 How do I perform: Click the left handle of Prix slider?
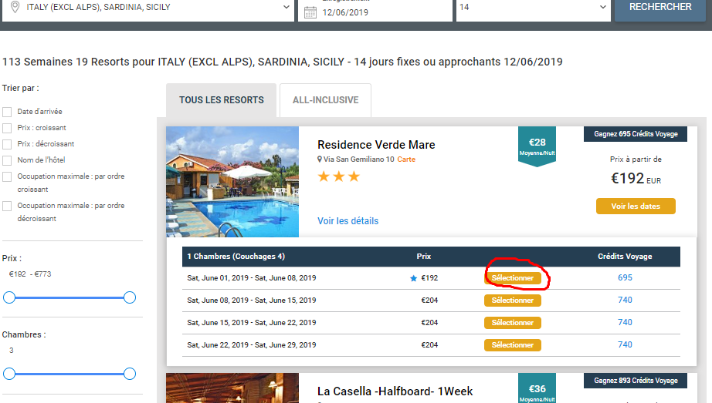[x=9, y=297]
